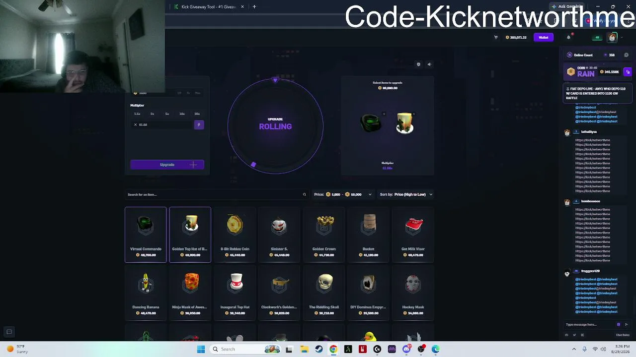Open Chat Rules link
Viewport: 636px width, 357px height.
[623, 335]
